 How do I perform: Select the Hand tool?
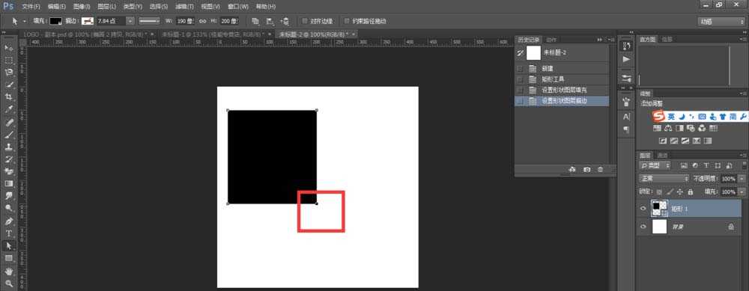click(x=8, y=271)
